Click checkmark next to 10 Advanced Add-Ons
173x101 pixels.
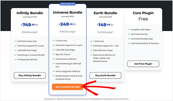[x=16, y=59]
